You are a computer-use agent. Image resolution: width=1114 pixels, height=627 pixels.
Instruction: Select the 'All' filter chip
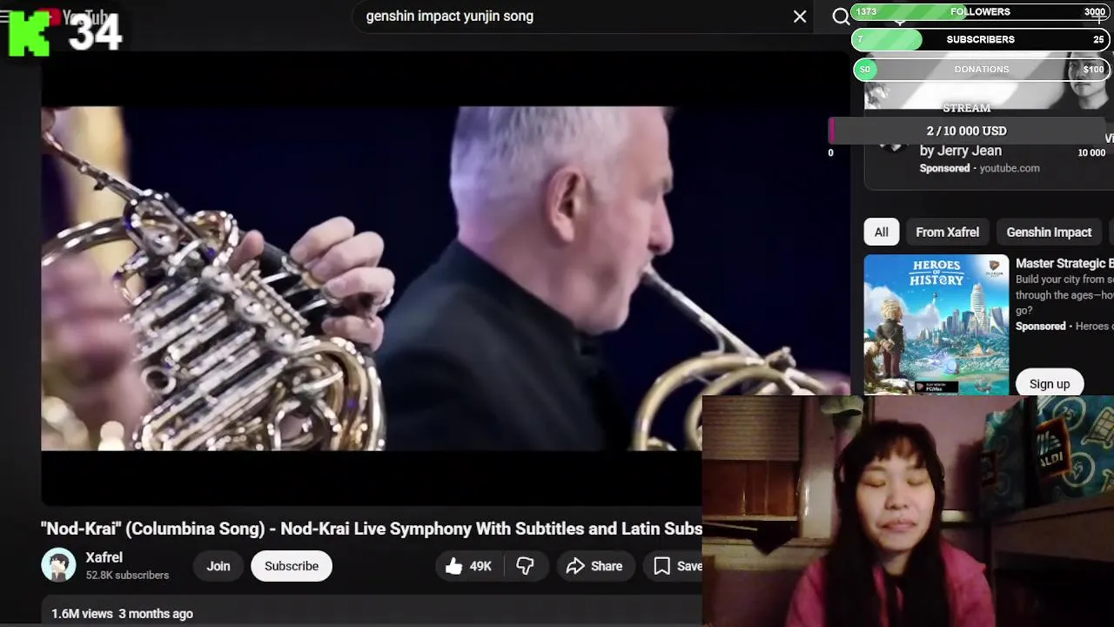[882, 233]
